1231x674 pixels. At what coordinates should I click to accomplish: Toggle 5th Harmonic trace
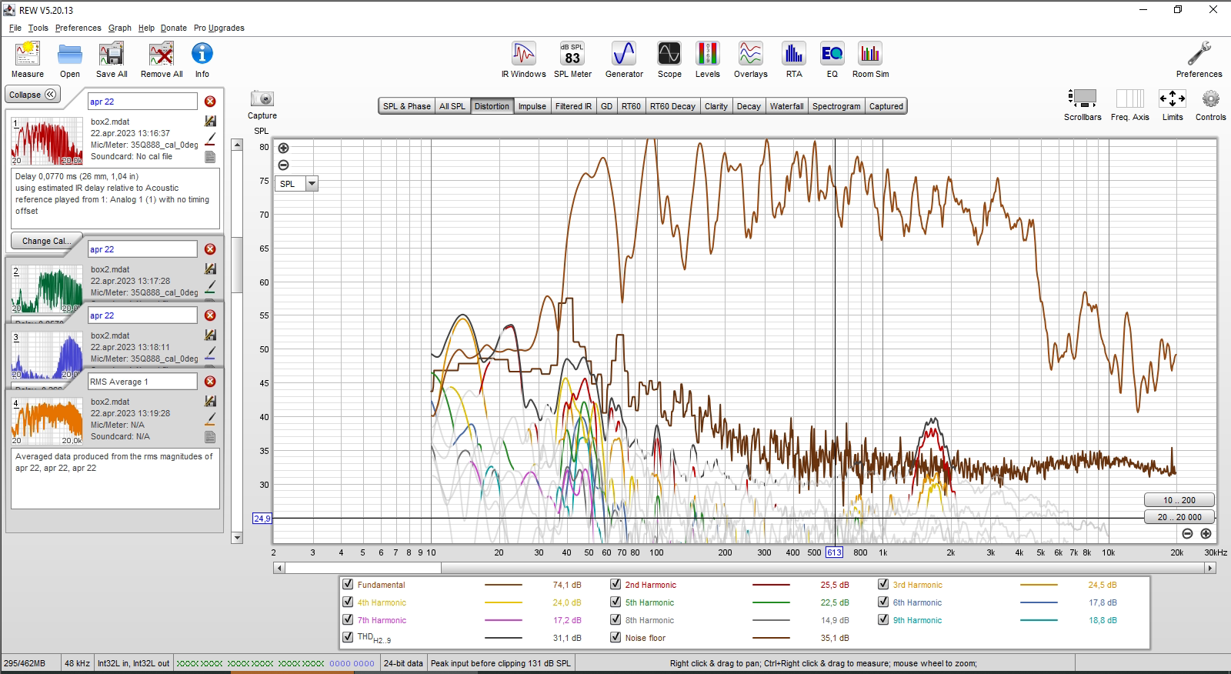615,602
